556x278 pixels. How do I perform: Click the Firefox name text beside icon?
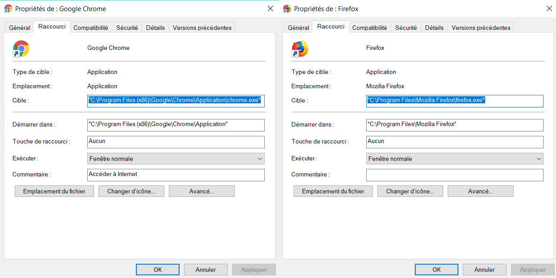[375, 48]
